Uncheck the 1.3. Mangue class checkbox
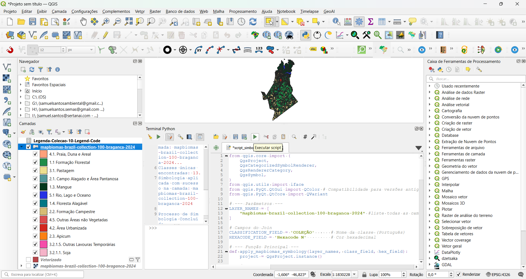The image size is (526, 279). pyautogui.click(x=35, y=187)
